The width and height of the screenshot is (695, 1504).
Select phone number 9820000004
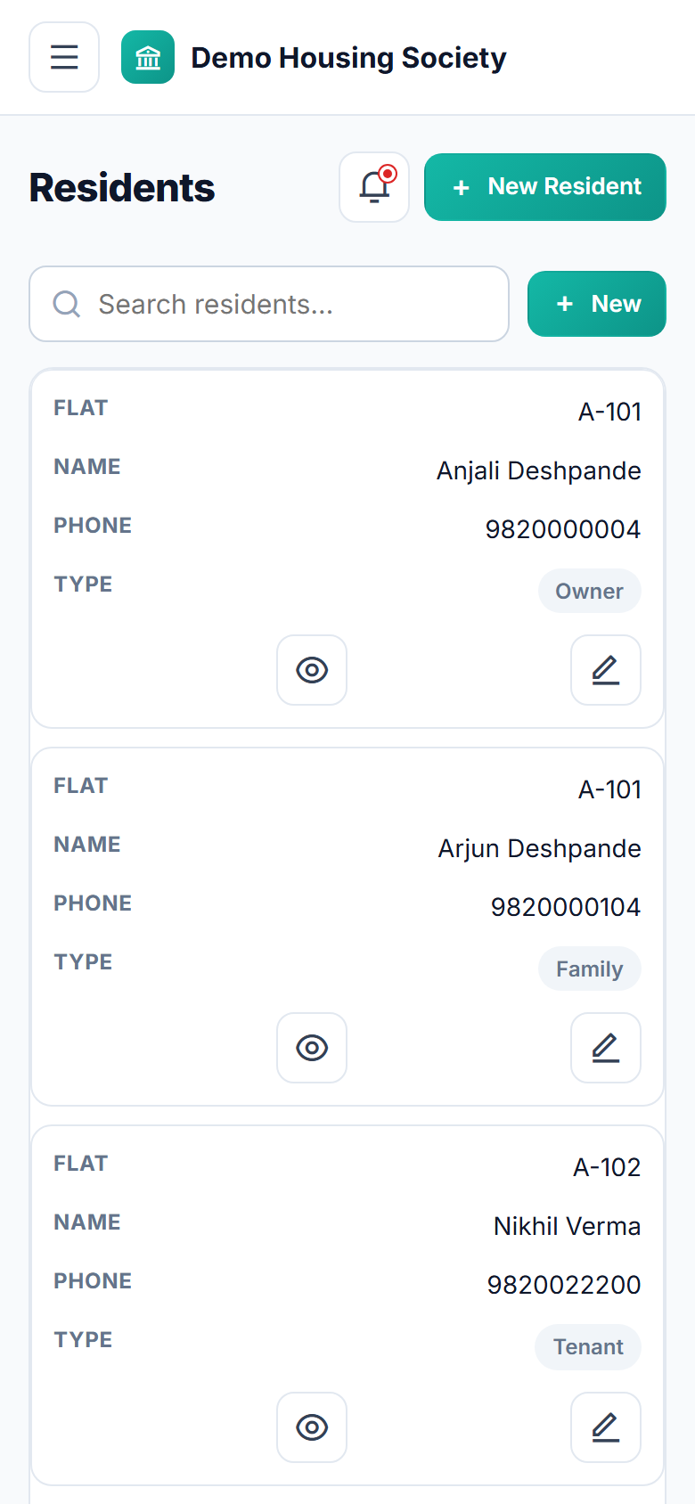pyautogui.click(x=563, y=529)
